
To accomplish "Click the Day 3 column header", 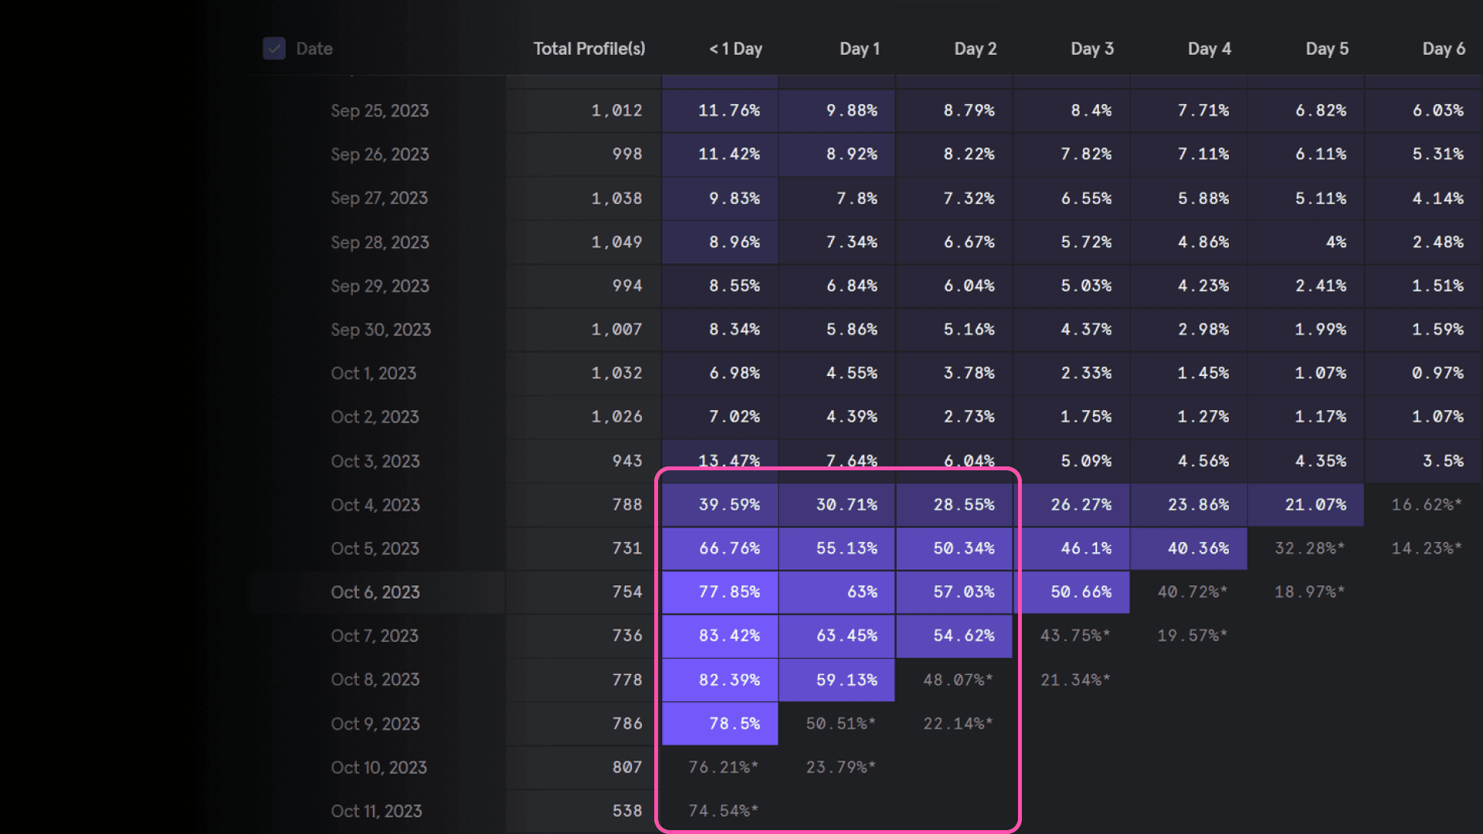I will point(1091,49).
